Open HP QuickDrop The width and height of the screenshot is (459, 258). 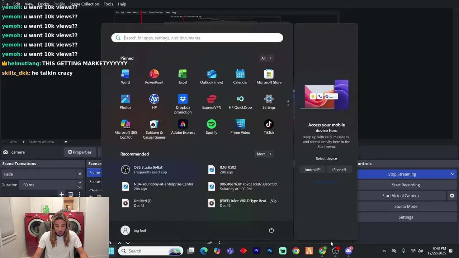pyautogui.click(x=240, y=102)
